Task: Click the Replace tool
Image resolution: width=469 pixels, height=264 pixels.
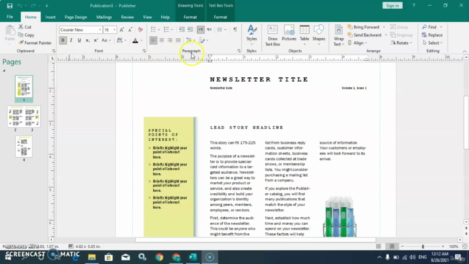Action: pyautogui.click(x=432, y=35)
